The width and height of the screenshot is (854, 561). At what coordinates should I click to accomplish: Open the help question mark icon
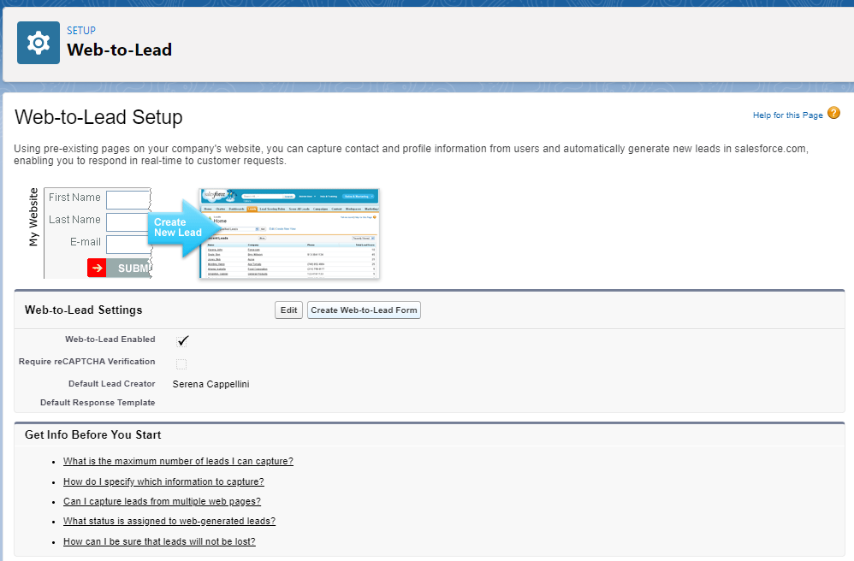click(833, 113)
